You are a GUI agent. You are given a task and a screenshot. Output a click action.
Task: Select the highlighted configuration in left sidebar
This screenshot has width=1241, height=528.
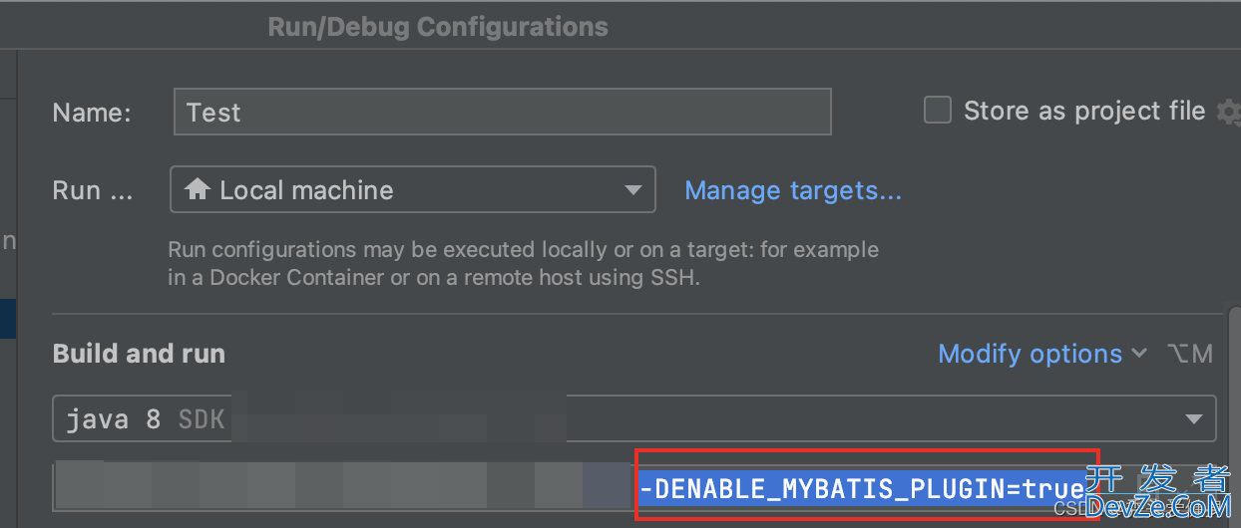coord(8,318)
